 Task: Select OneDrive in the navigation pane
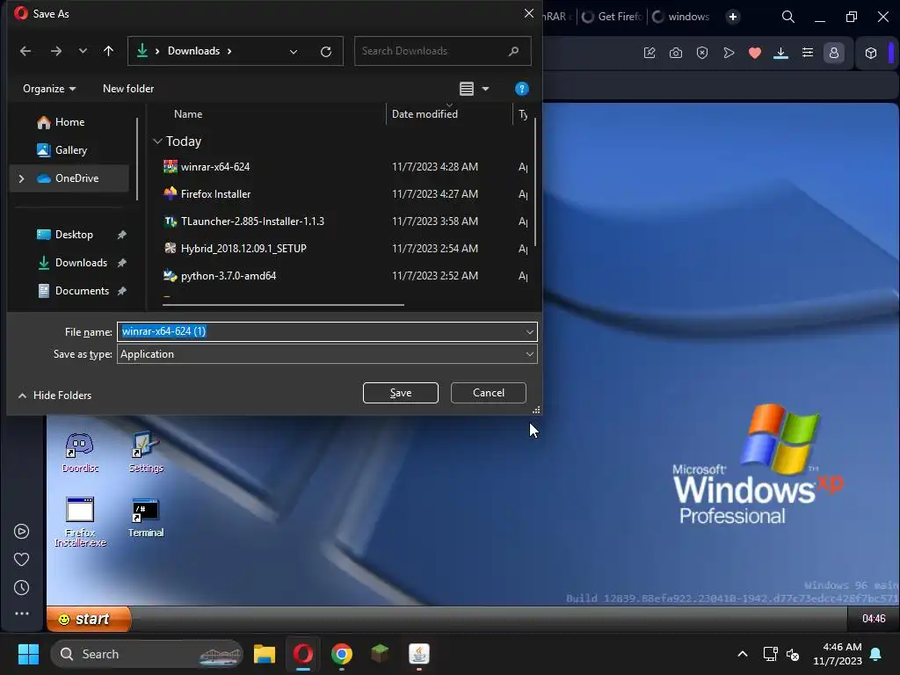click(x=68, y=178)
